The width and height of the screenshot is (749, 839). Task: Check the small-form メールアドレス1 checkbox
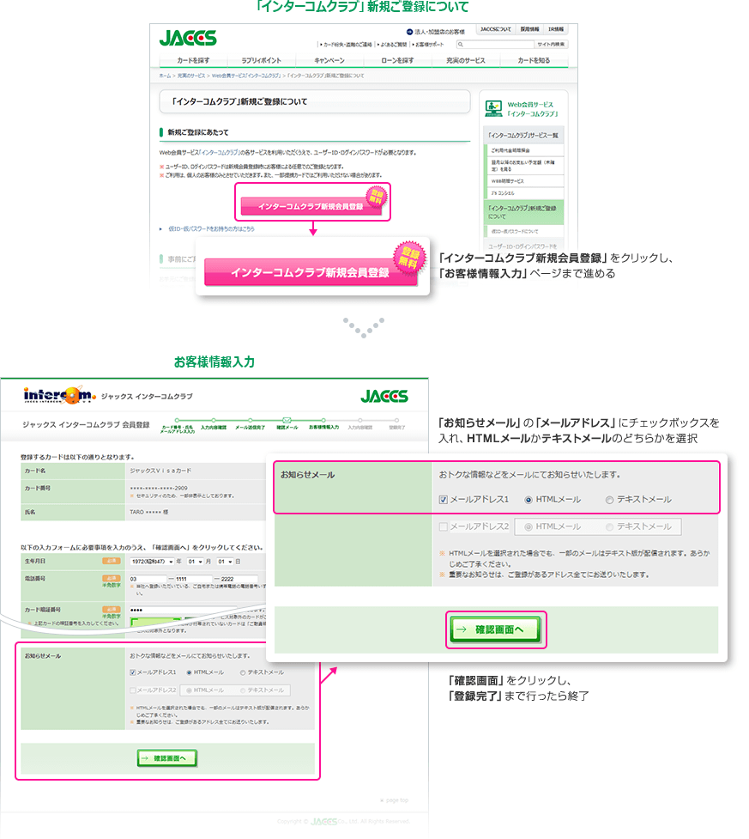pos(133,672)
